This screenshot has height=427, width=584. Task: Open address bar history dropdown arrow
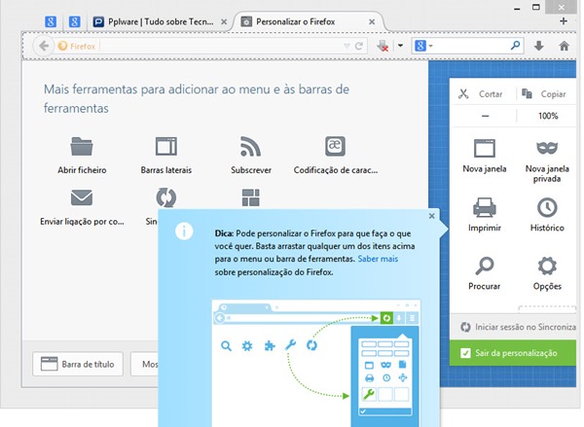pos(347,46)
